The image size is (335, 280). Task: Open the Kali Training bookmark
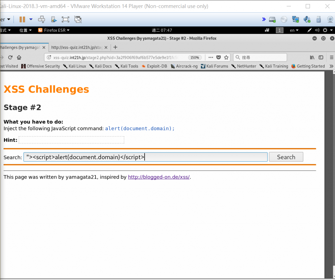pyautogui.click(x=274, y=66)
